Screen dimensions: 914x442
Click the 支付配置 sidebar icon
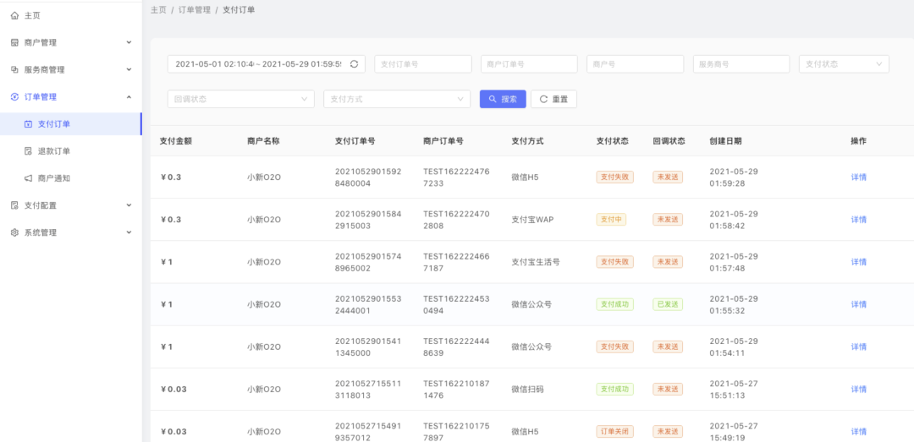click(14, 205)
